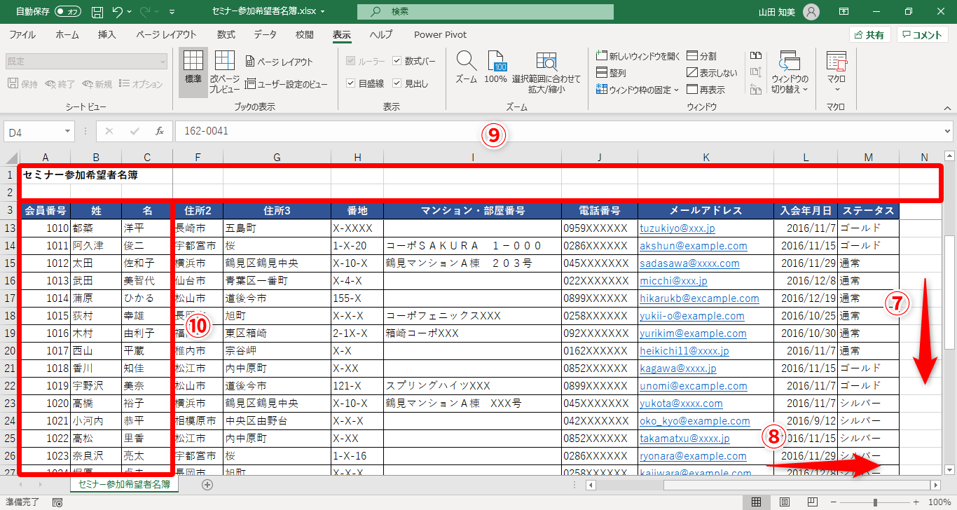Click the fx insert function icon
This screenshot has height=510, width=957.
point(160,131)
